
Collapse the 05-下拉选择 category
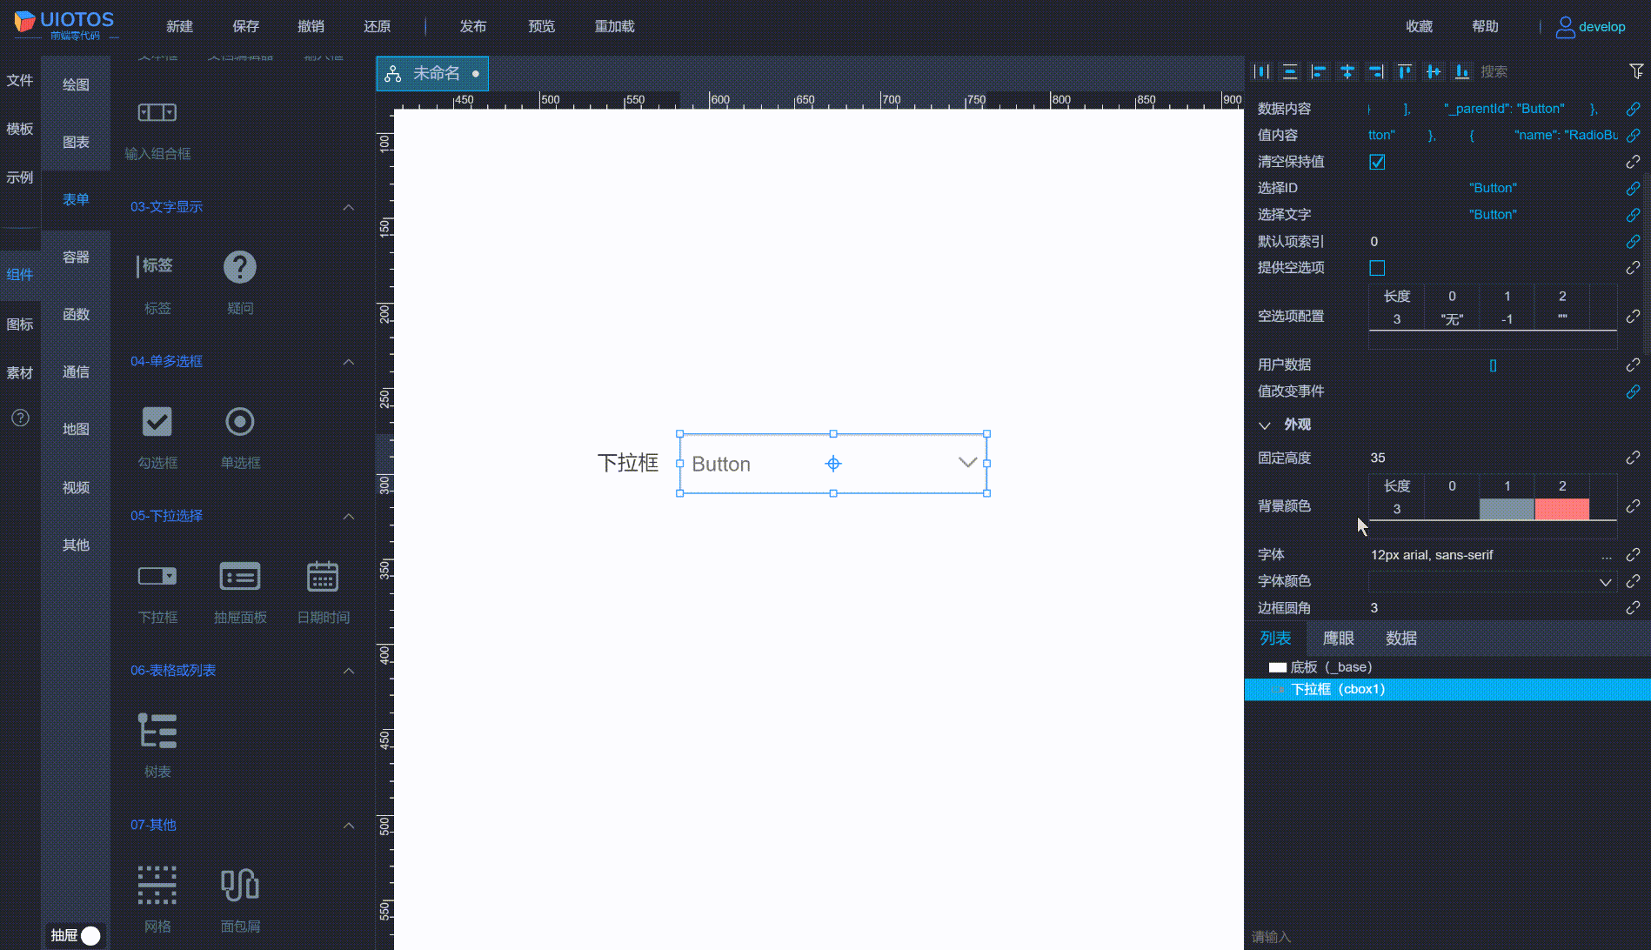click(x=349, y=516)
